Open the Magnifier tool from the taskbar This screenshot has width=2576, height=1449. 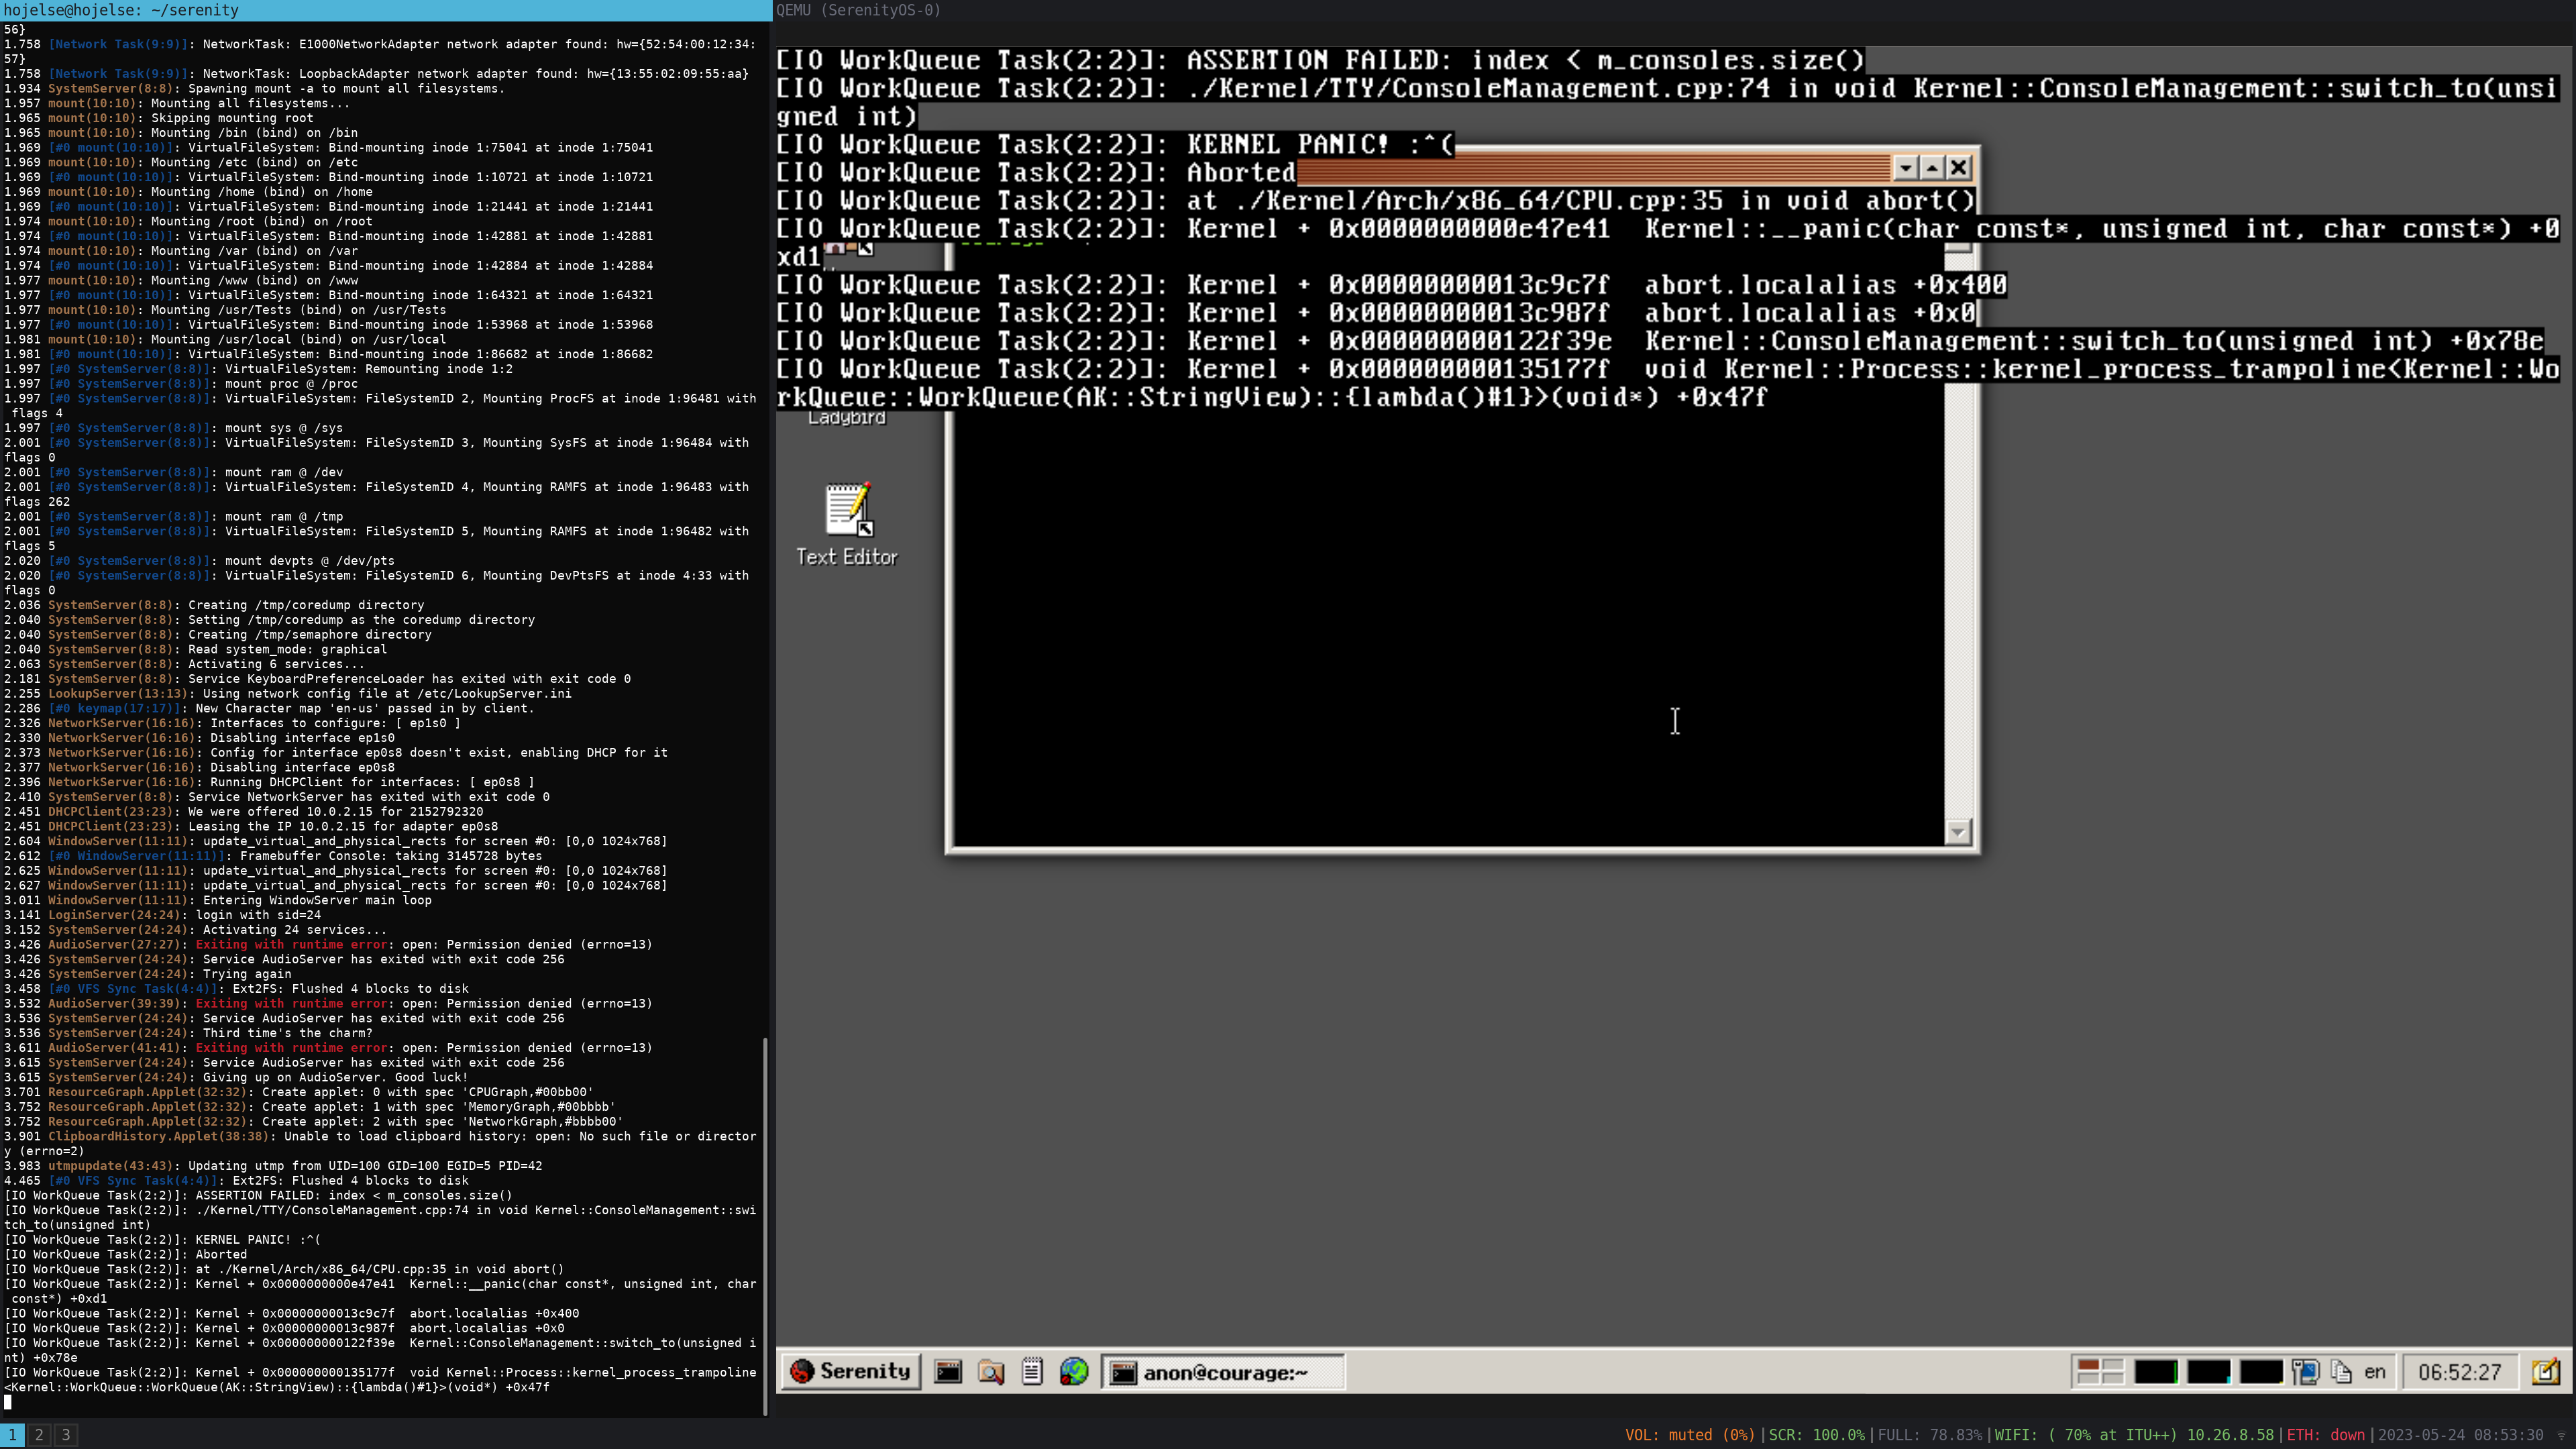pos(991,1372)
